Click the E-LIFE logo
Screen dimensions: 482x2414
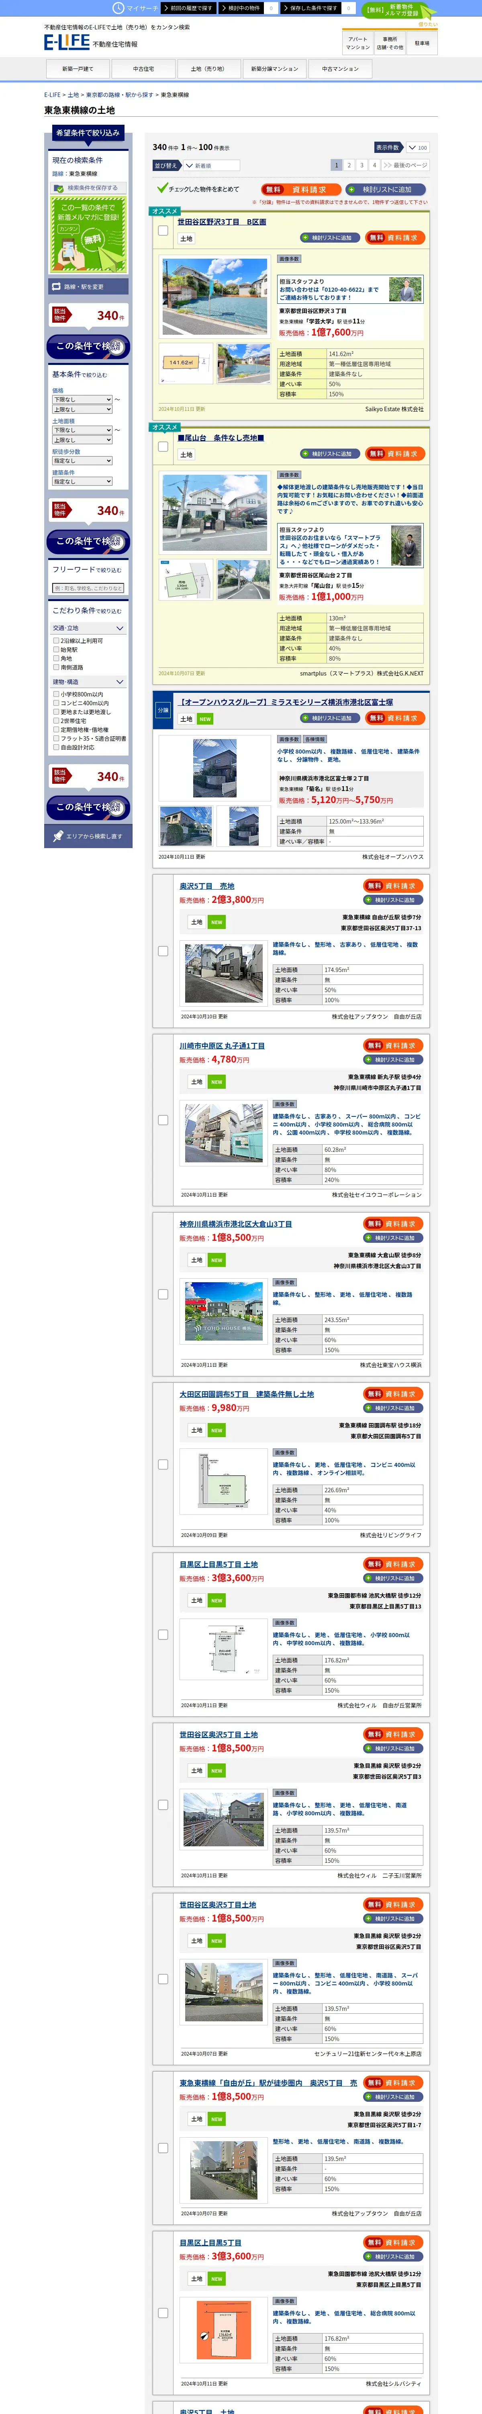66,42
